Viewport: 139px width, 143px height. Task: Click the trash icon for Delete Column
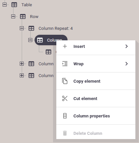(x=65, y=133)
